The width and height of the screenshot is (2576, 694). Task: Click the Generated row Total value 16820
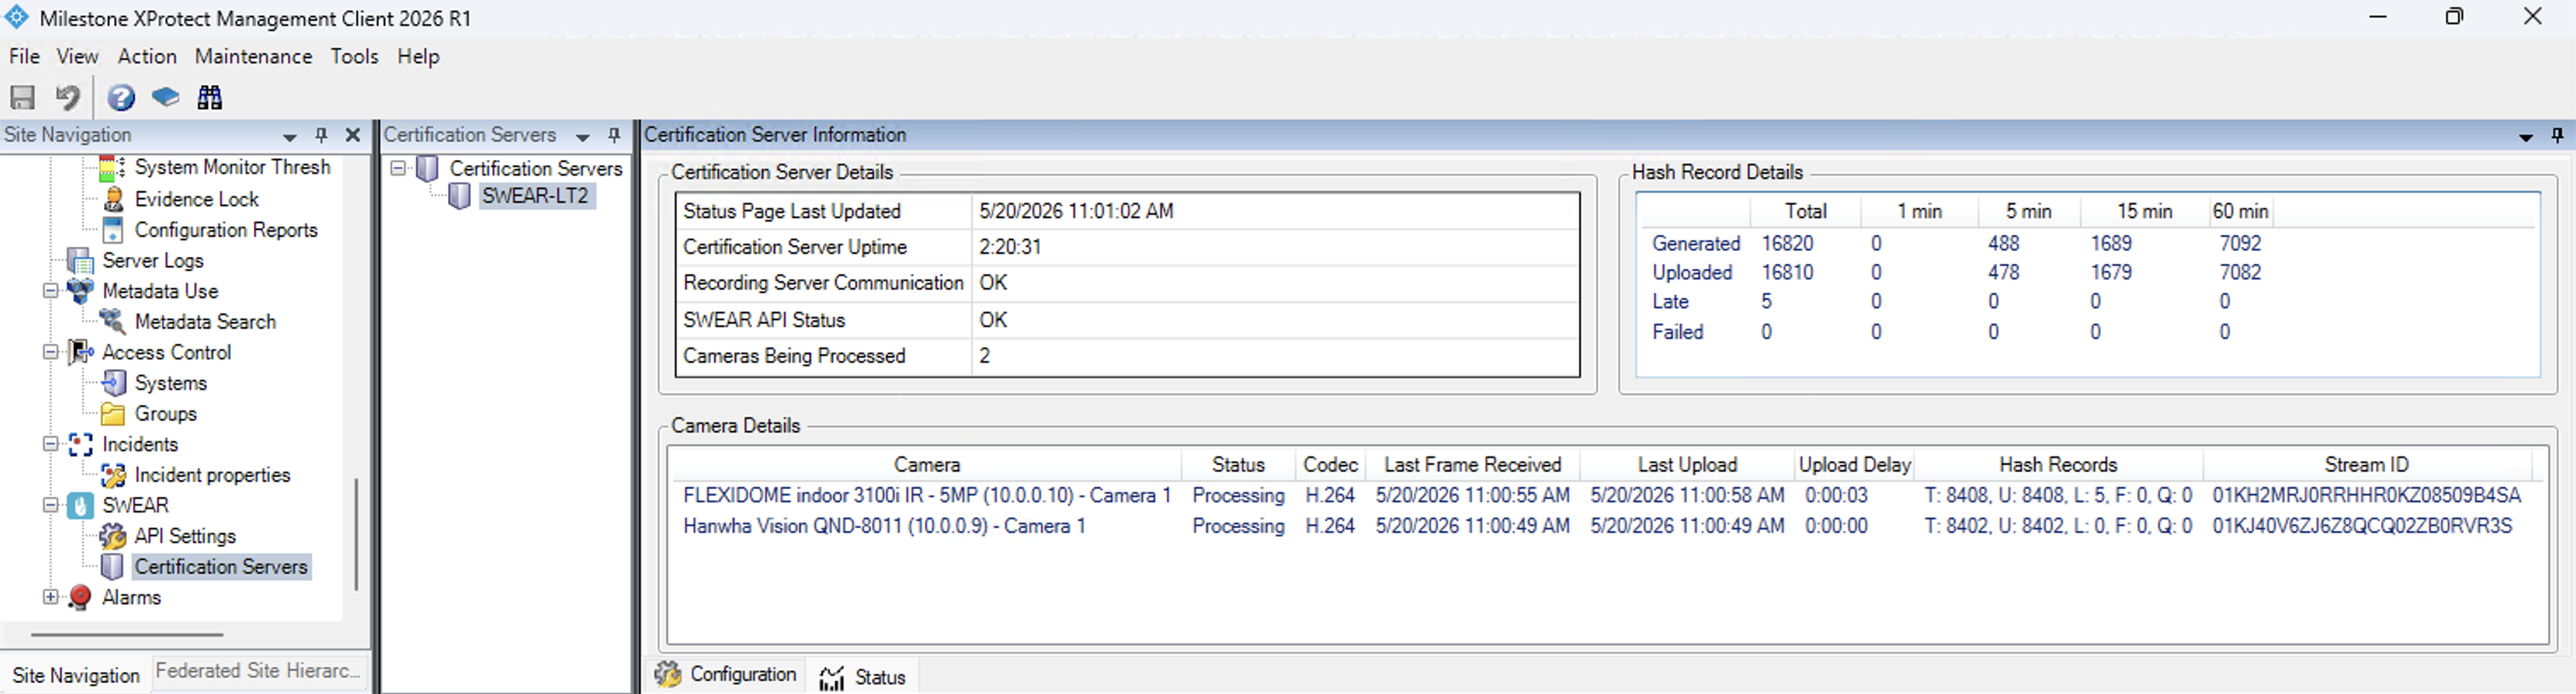point(1787,243)
